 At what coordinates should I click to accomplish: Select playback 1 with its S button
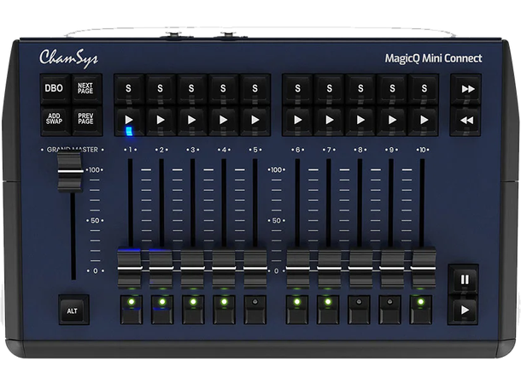(129, 89)
